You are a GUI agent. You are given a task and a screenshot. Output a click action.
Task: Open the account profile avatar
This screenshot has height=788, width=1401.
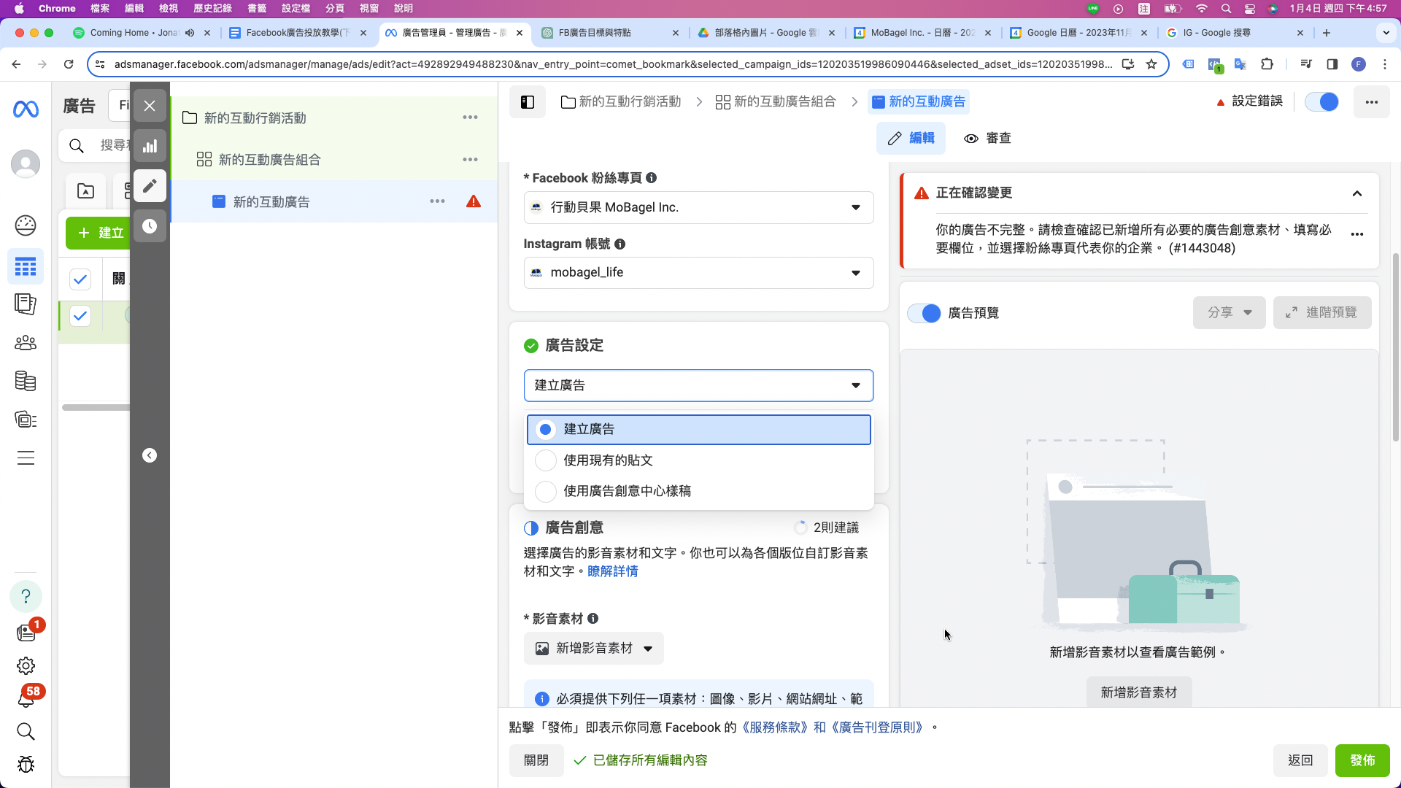pyautogui.click(x=26, y=164)
